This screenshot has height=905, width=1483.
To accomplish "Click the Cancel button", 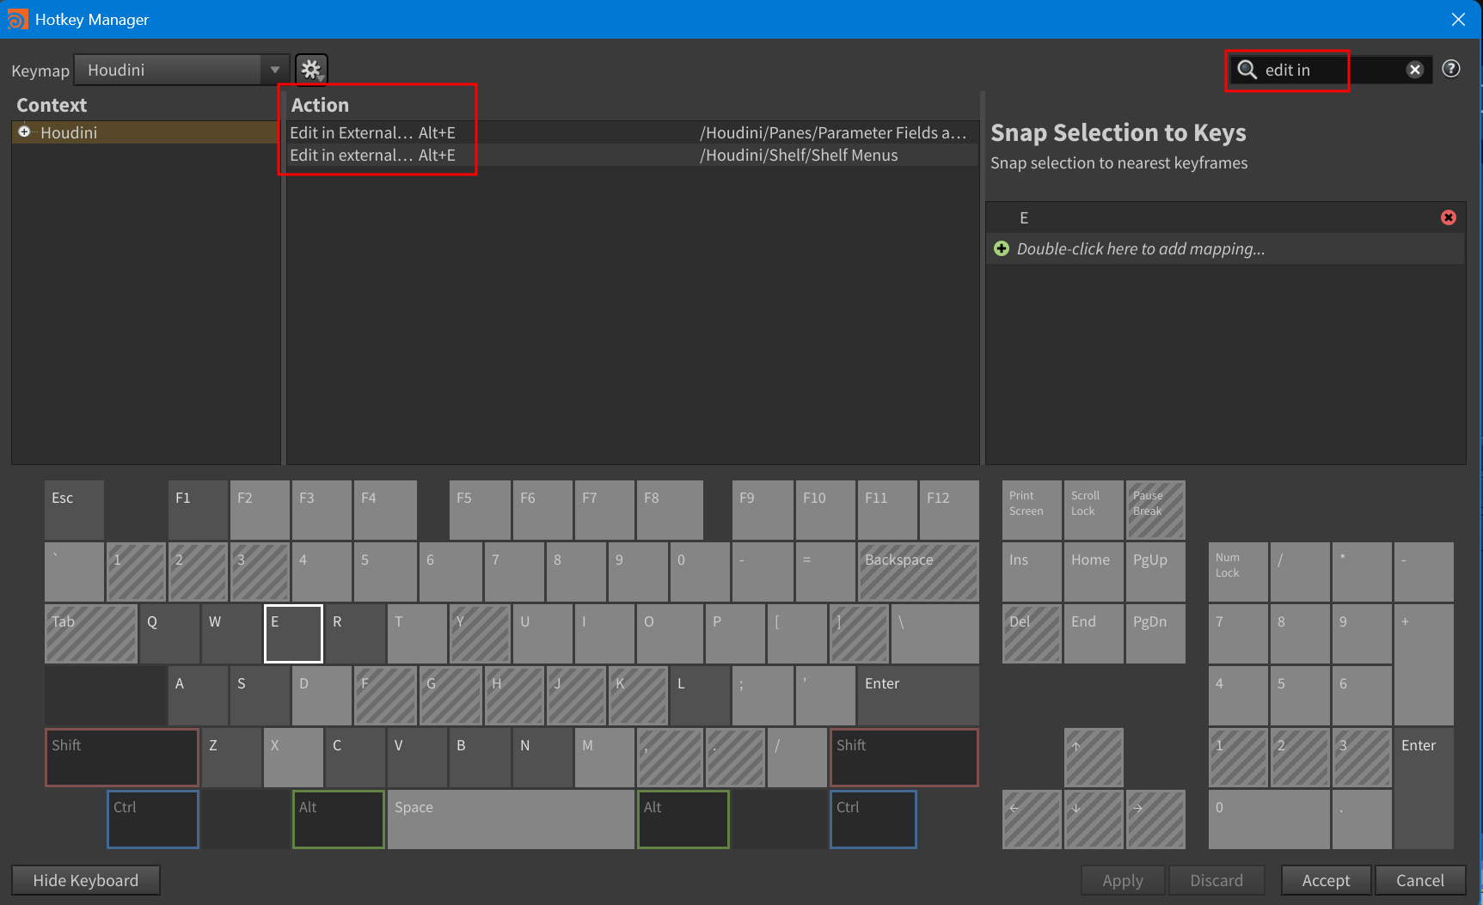I will 1420,880.
